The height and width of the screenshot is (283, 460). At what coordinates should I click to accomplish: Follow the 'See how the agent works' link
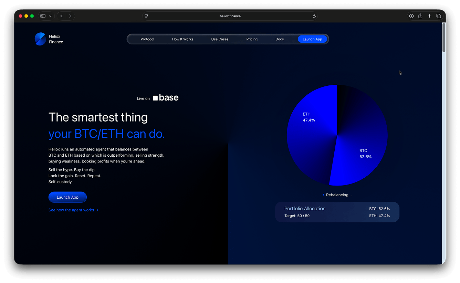[74, 210]
